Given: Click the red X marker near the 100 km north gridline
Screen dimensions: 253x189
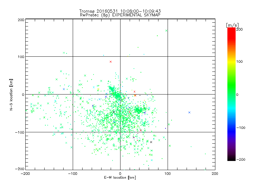Looking at the screenshot, I should [x=111, y=62].
